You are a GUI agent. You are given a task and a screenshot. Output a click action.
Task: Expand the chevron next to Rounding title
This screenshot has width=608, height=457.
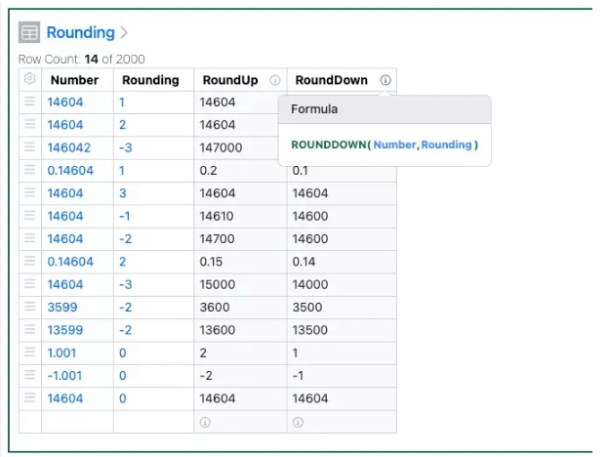click(124, 33)
